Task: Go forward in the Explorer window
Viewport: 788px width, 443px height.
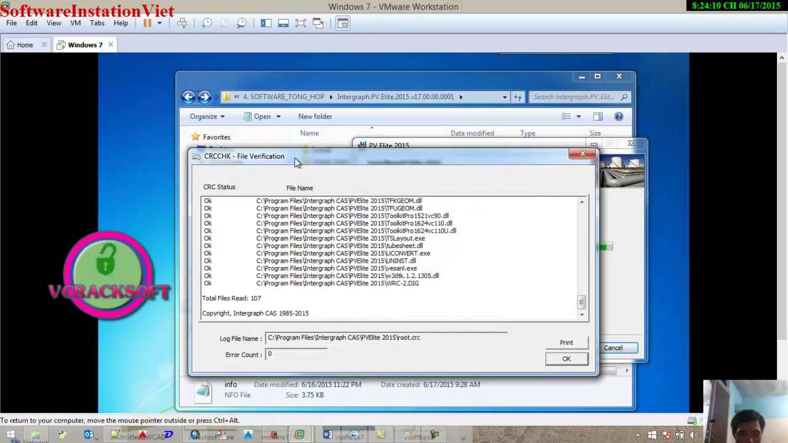Action: pyautogui.click(x=204, y=97)
